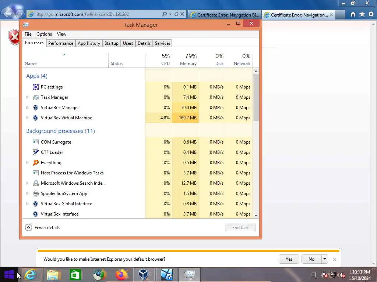
Task: Click the volume muted tray icon
Action: tap(342, 275)
